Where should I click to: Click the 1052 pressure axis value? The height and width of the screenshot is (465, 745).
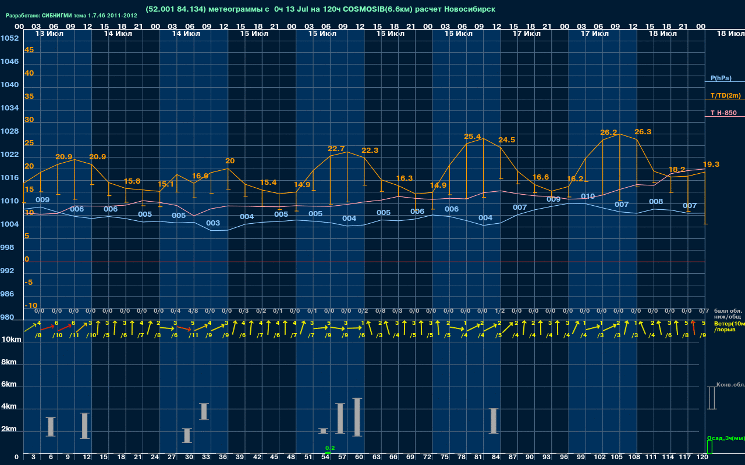[9, 38]
